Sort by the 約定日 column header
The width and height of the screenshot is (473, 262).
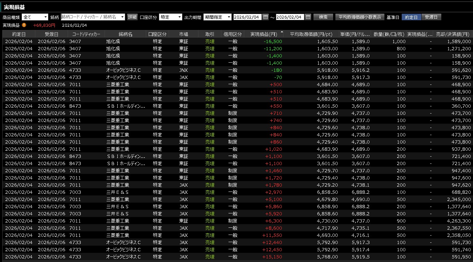(x=19, y=34)
